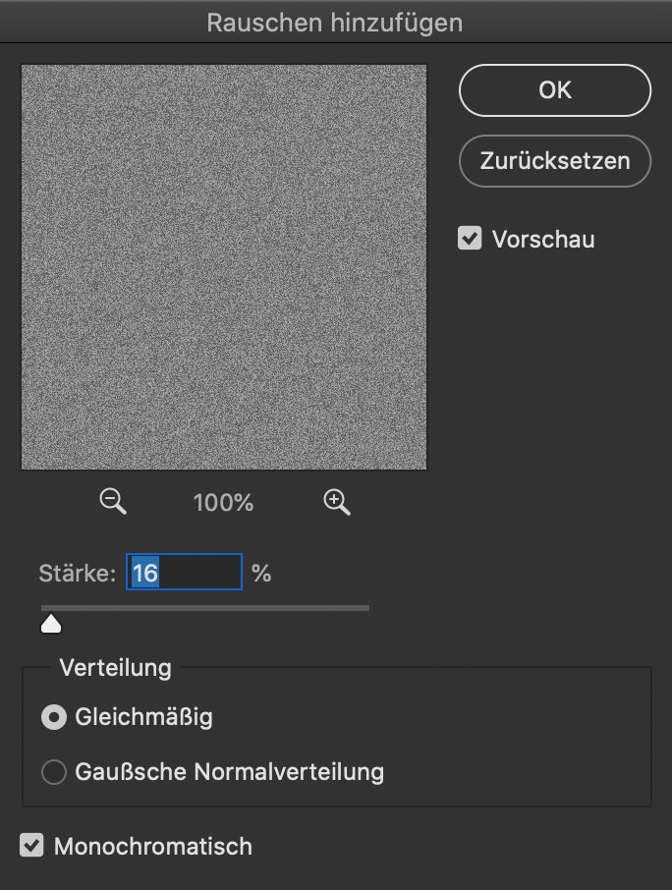The width and height of the screenshot is (672, 890).
Task: Click the zoom in magnifier icon
Action: [337, 502]
